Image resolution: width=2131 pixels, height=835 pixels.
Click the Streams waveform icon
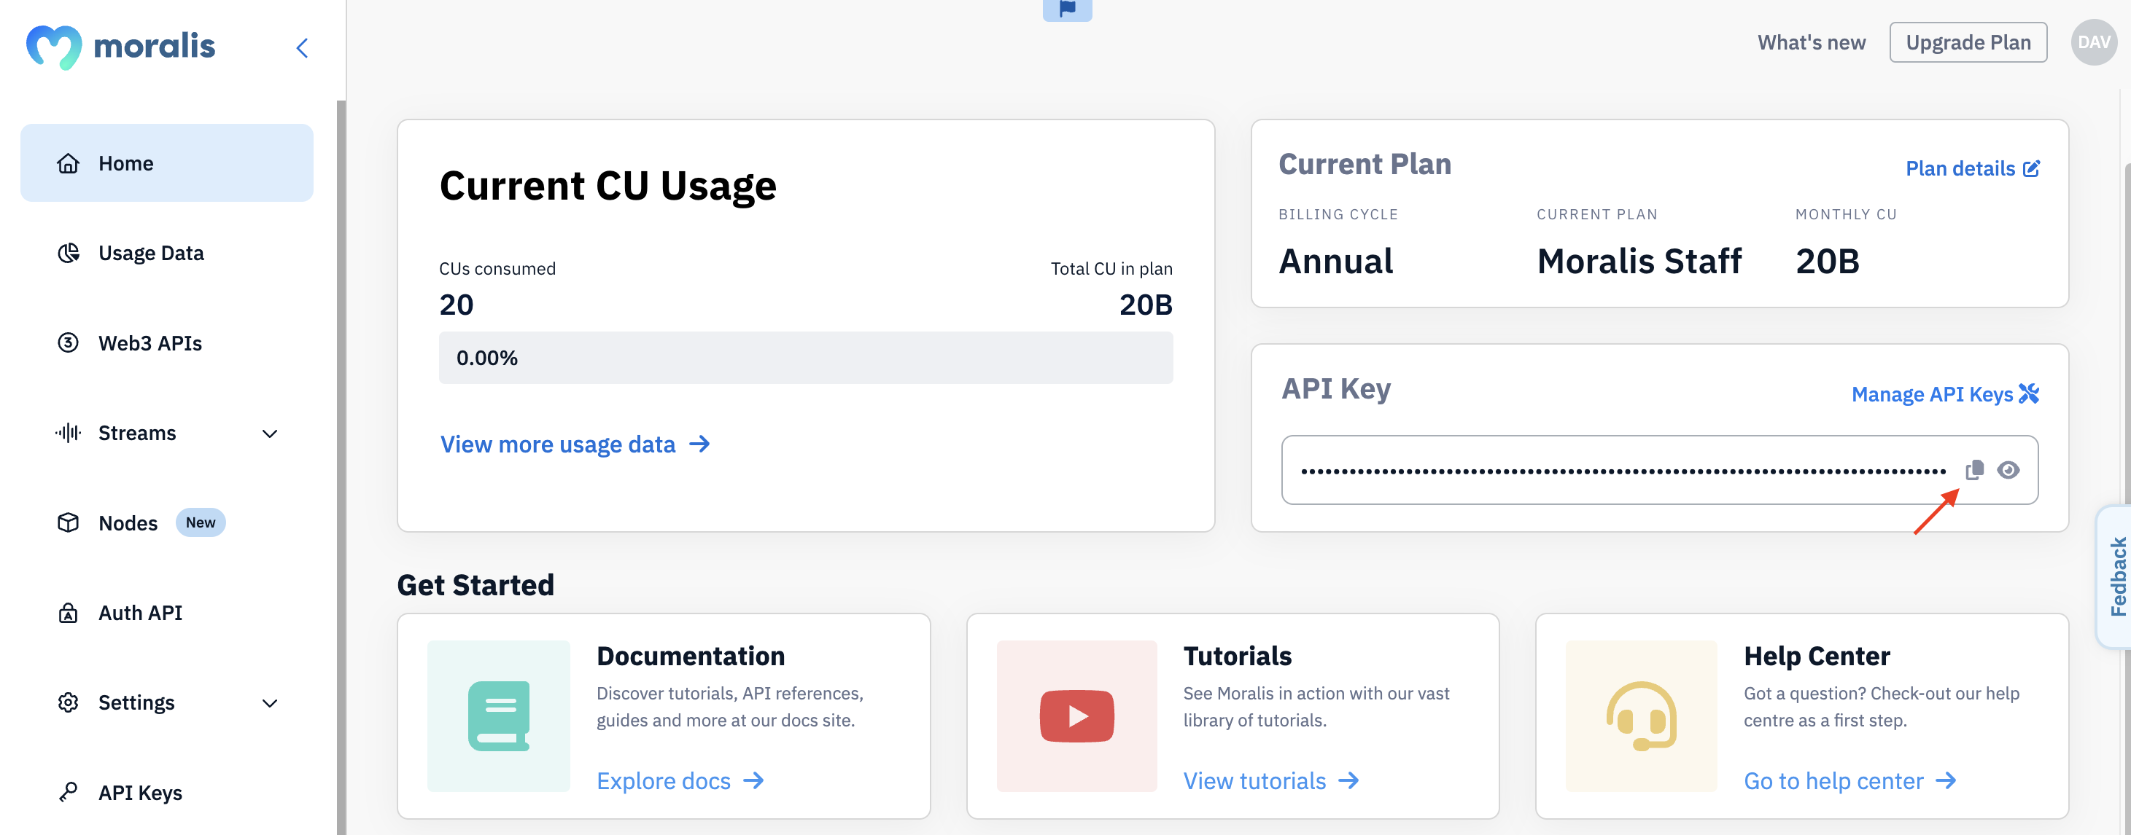[x=68, y=432]
